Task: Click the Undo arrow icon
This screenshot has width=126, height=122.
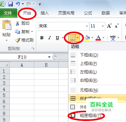Action: pyautogui.click(x=18, y=4)
